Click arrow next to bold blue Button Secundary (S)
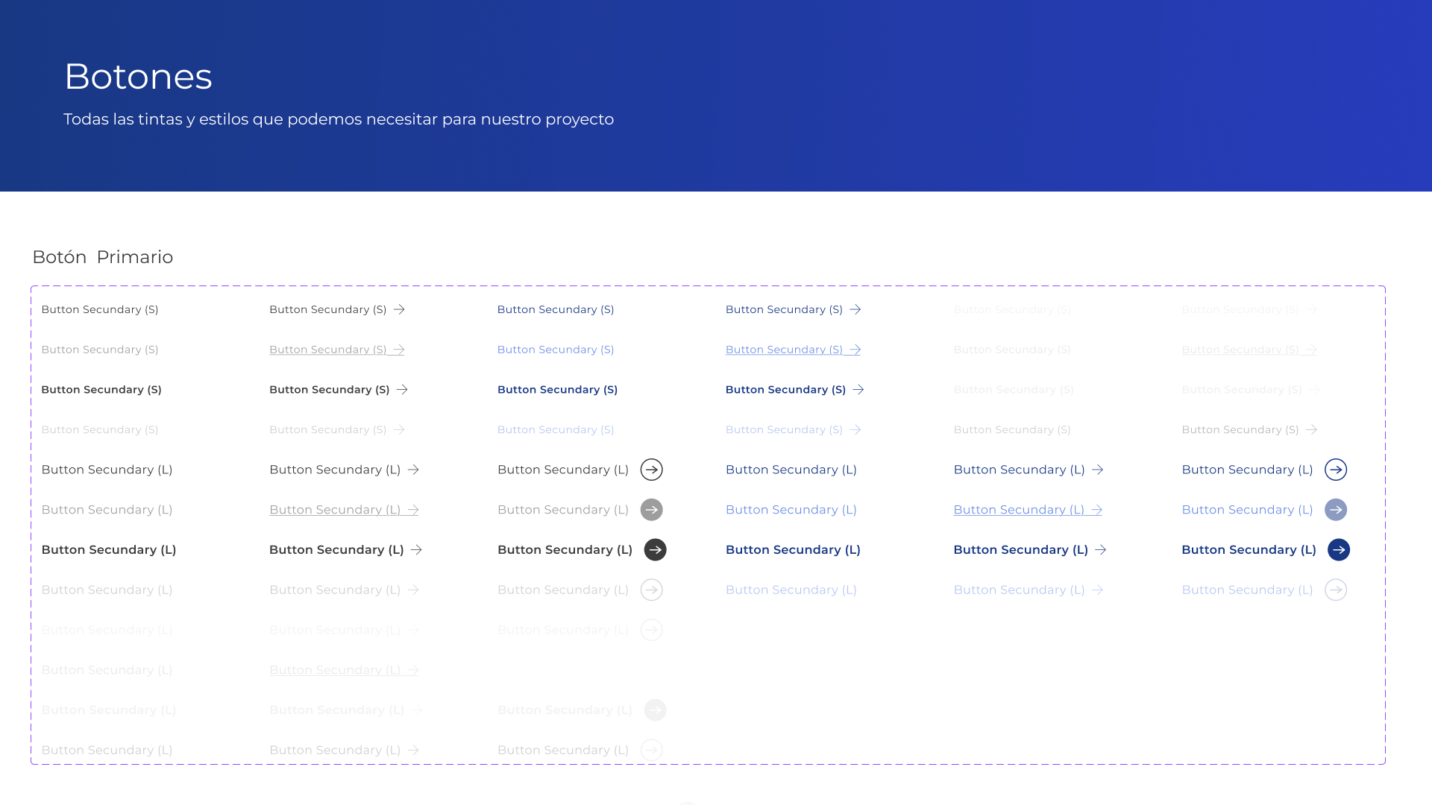The height and width of the screenshot is (805, 1432). [858, 390]
